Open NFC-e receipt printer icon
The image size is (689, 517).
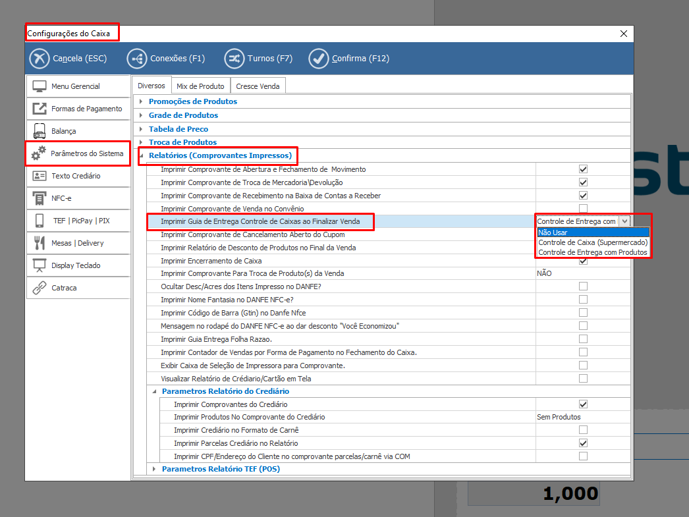(x=40, y=198)
